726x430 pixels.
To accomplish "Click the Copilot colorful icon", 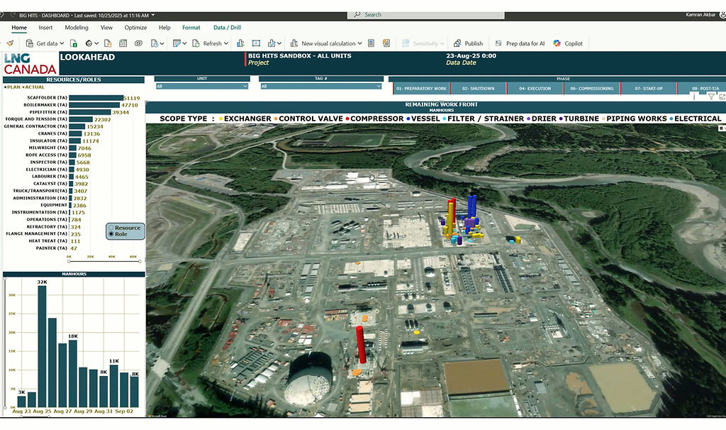I will pos(557,43).
